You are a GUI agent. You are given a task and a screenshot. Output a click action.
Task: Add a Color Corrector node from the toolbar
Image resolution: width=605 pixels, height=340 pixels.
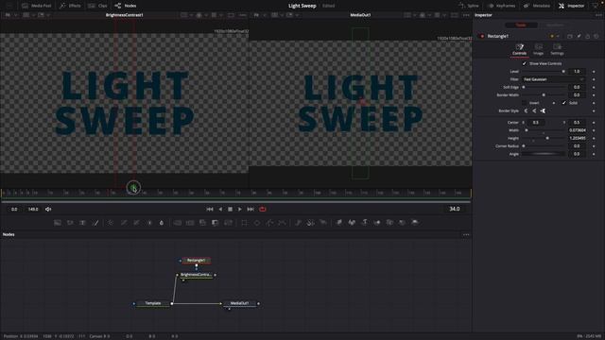pyautogui.click(x=111, y=223)
